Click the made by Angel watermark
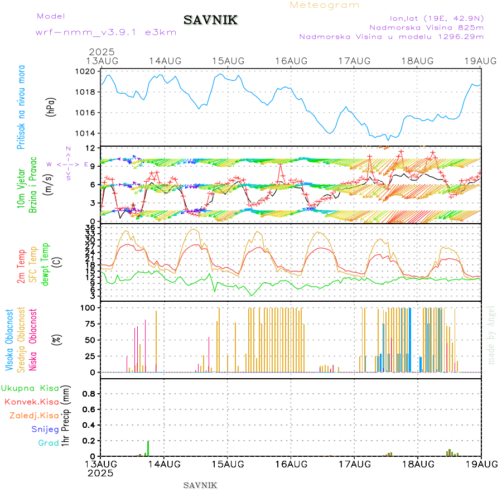The width and height of the screenshot is (502, 502). pyautogui.click(x=491, y=335)
